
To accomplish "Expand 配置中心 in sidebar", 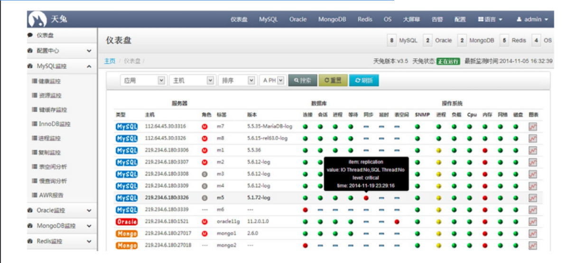I will 61,51.
